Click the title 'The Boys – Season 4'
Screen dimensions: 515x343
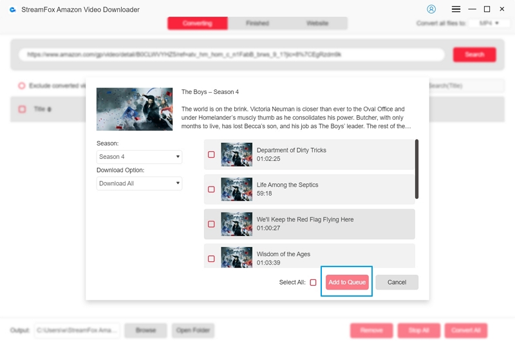point(210,92)
